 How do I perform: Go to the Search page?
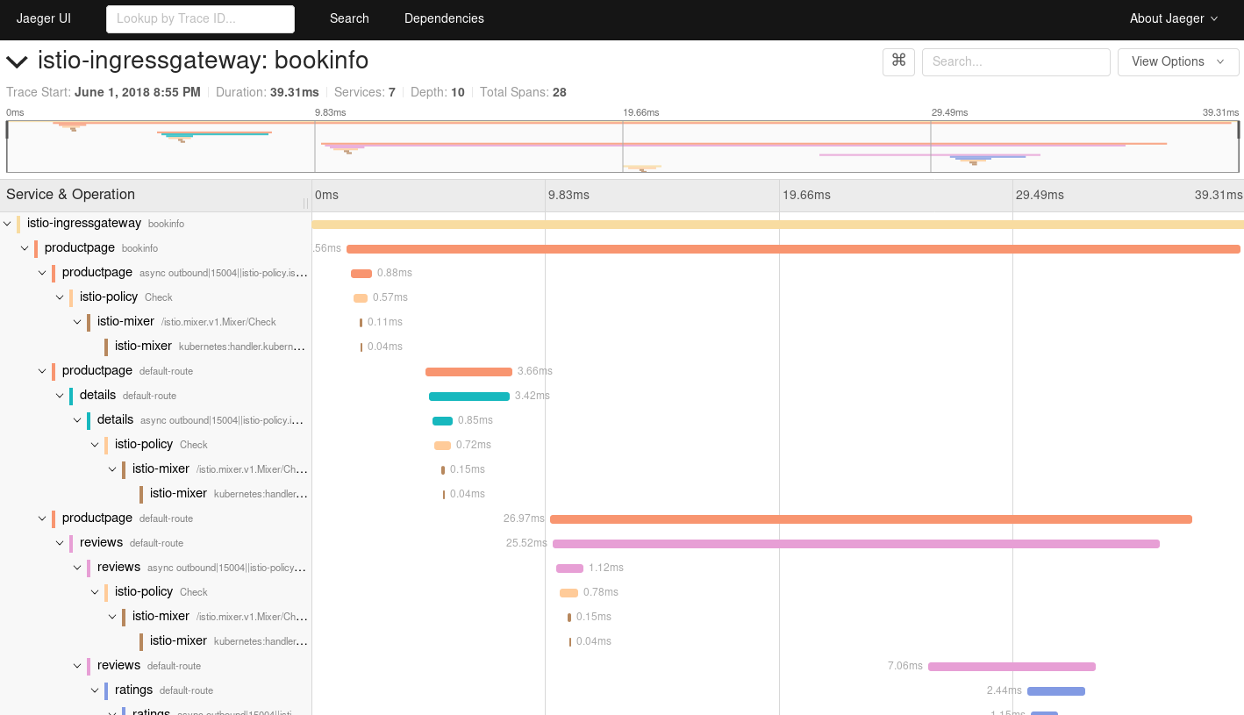(349, 18)
